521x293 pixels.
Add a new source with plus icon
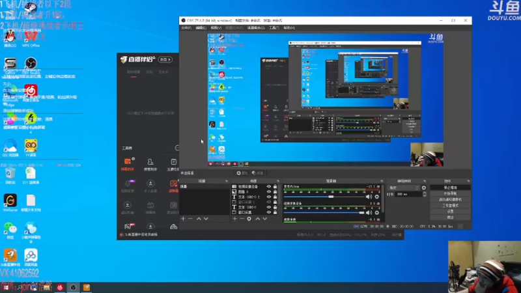point(235,219)
